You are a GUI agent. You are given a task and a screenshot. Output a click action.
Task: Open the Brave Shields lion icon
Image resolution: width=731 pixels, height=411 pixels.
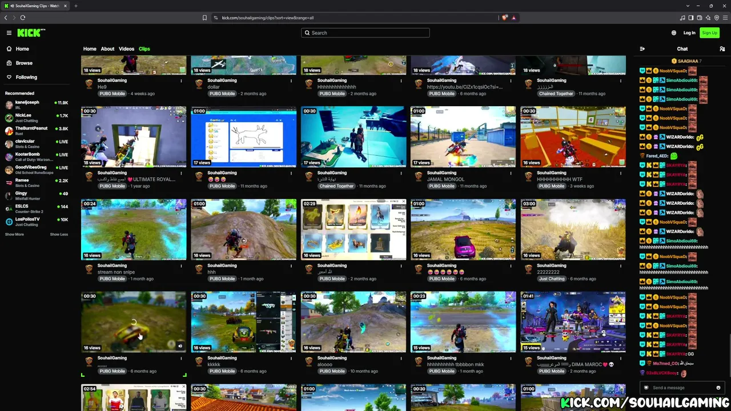click(x=504, y=18)
